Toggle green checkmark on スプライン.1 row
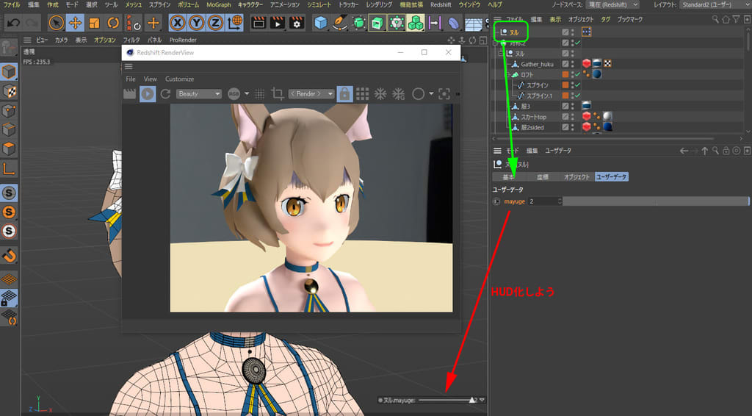The width and height of the screenshot is (752, 416). point(578,96)
